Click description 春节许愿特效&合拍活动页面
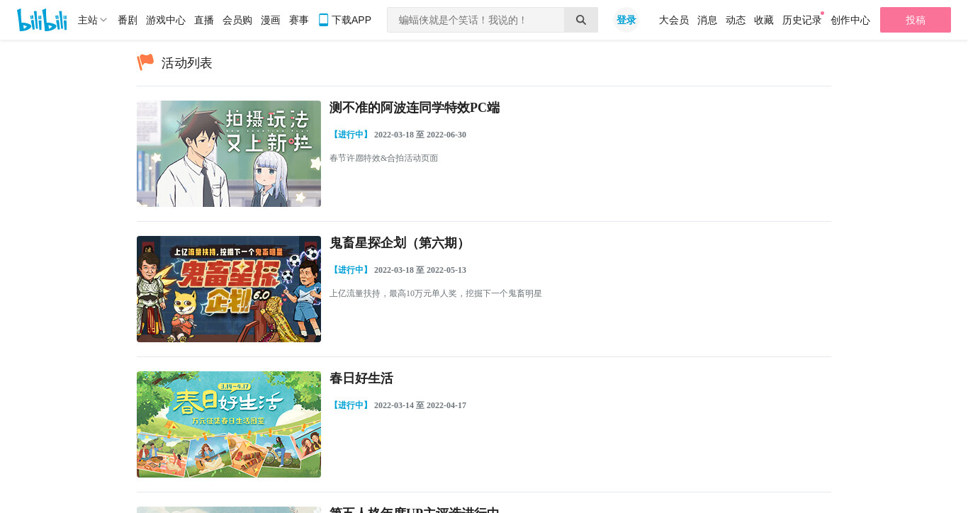 tap(383, 158)
